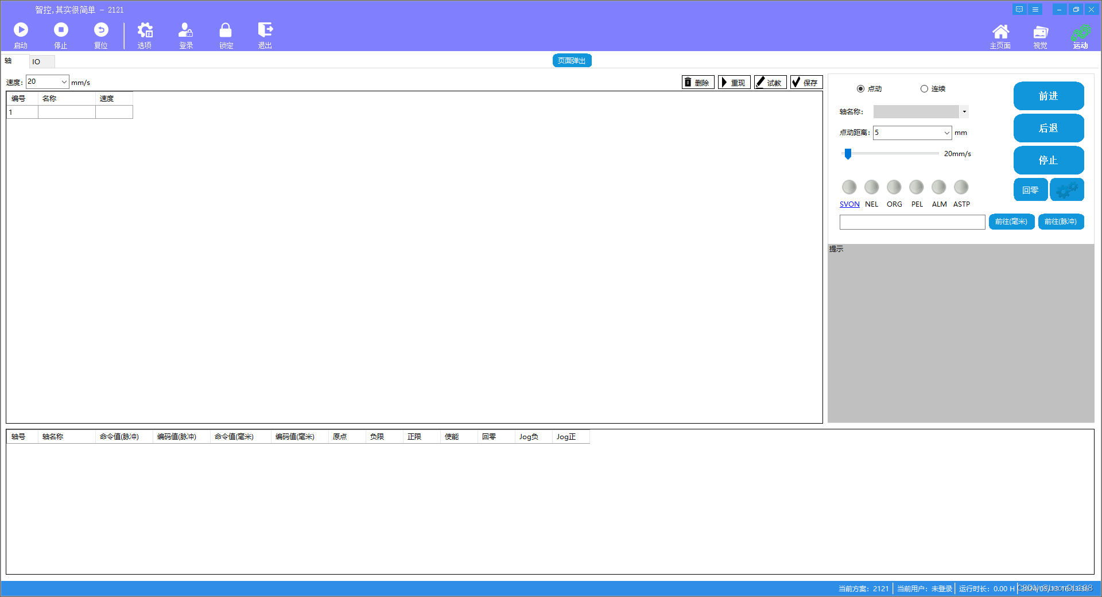Click the NEL indicator lamp
Viewport: 1102px width, 597px height.
click(871, 187)
